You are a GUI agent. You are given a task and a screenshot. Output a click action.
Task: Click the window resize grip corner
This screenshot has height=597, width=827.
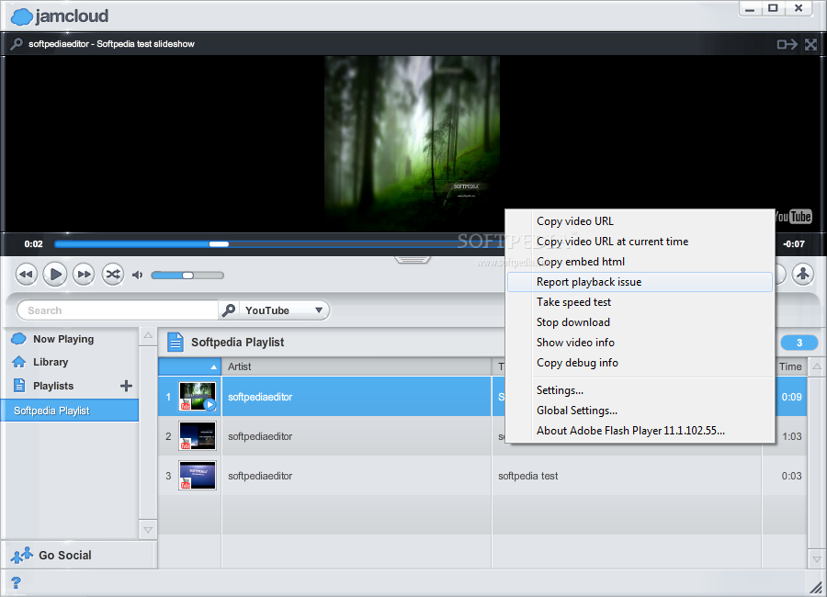pyautogui.click(x=817, y=587)
